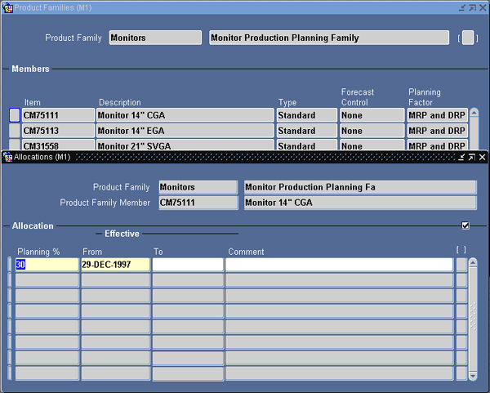Click item cell CM75113 in the Members table

[58, 131]
